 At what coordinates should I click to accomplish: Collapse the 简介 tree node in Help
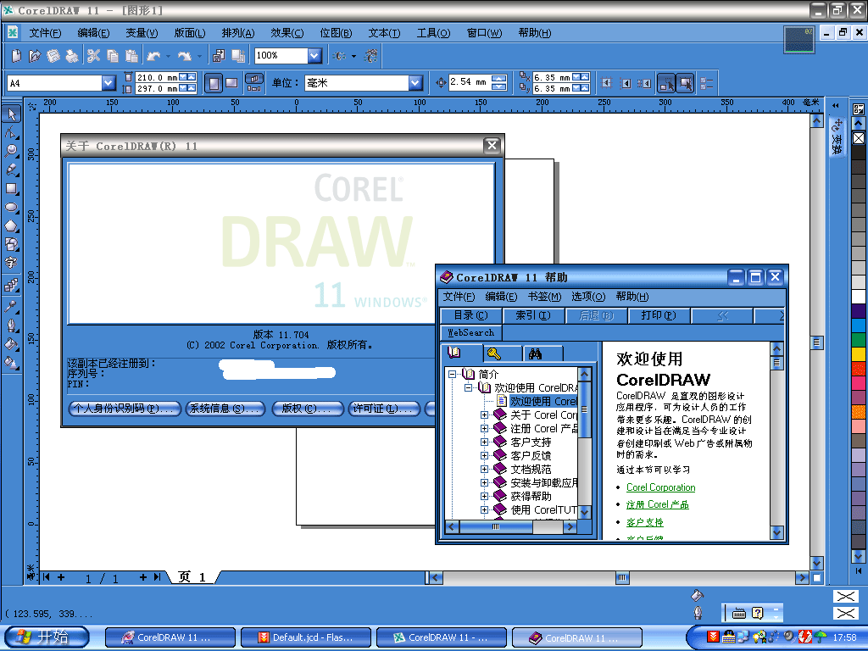pyautogui.click(x=453, y=374)
